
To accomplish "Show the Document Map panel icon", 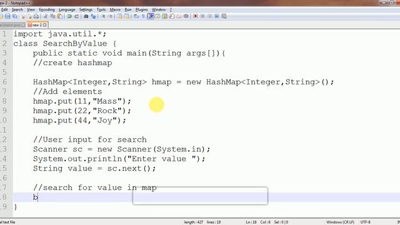I will [165, 16].
